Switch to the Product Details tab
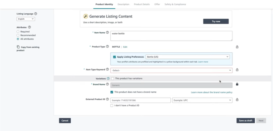This screenshot has width=273, height=131. point(142,4)
